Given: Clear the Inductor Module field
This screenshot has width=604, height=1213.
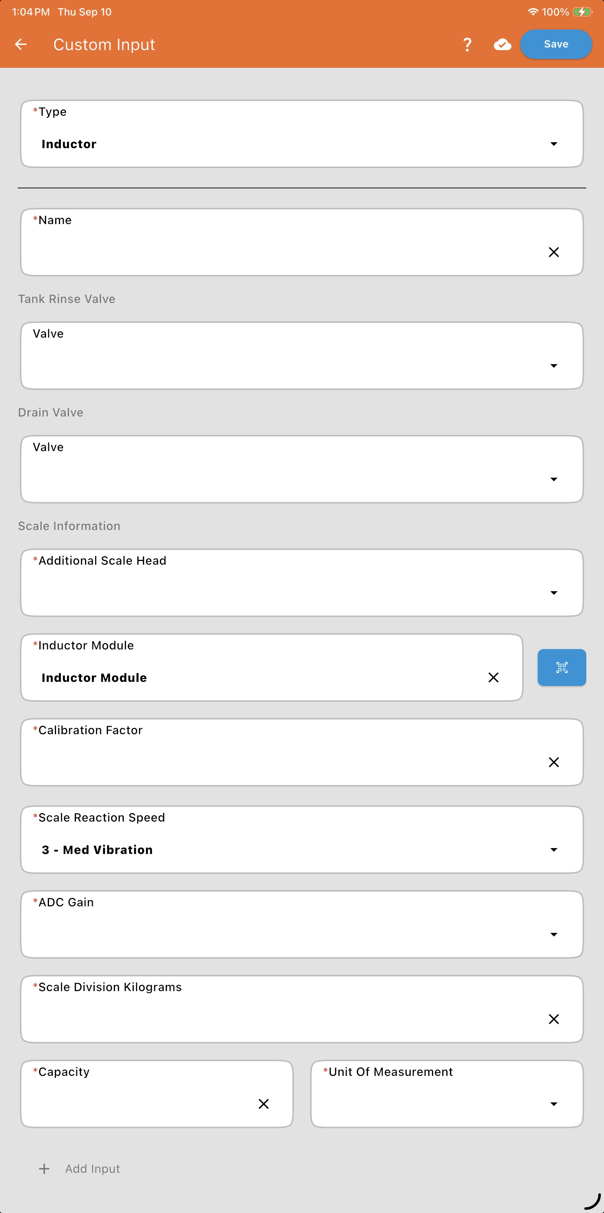Looking at the screenshot, I should click(493, 677).
